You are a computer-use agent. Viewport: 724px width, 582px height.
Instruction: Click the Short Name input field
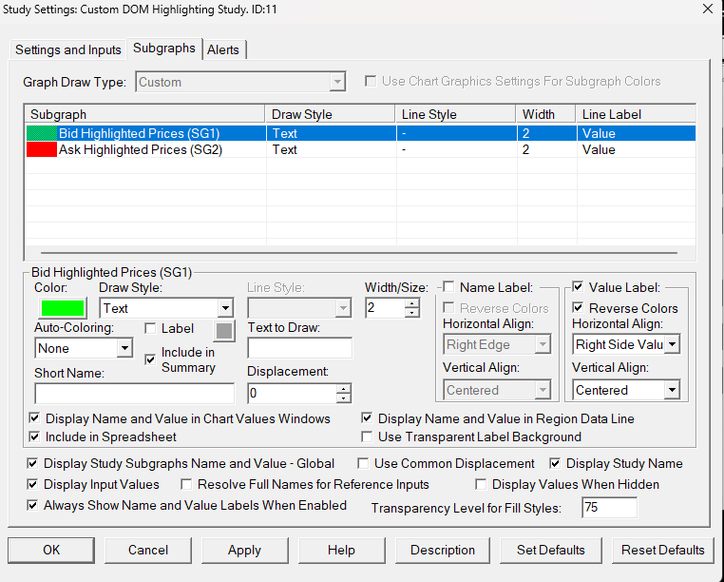pyautogui.click(x=134, y=393)
